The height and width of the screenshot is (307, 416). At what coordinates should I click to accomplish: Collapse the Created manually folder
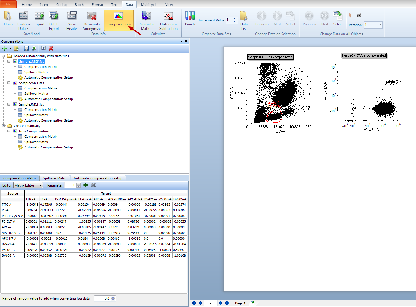pyautogui.click(x=4, y=126)
